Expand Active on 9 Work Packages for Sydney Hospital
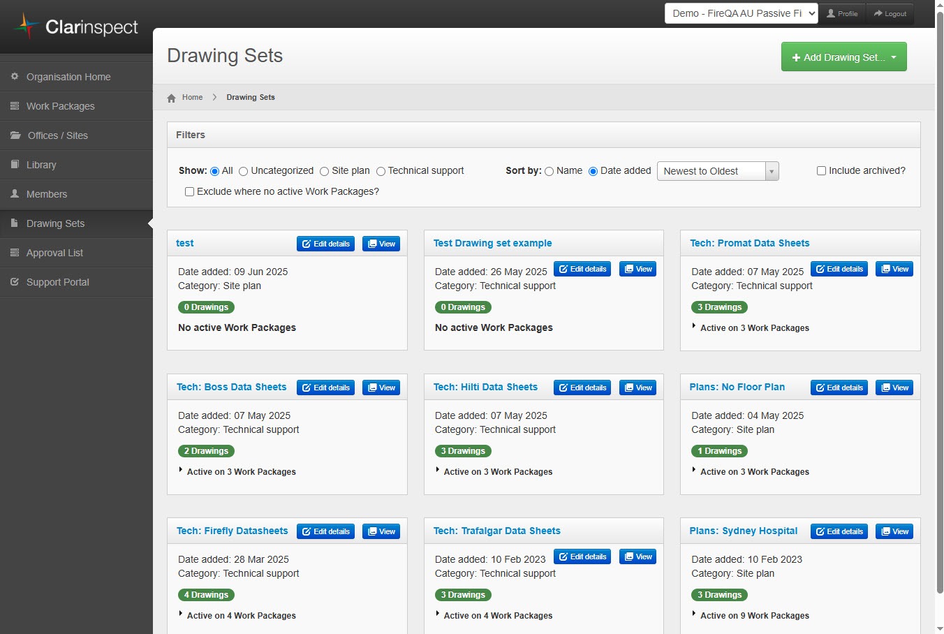 pos(754,616)
